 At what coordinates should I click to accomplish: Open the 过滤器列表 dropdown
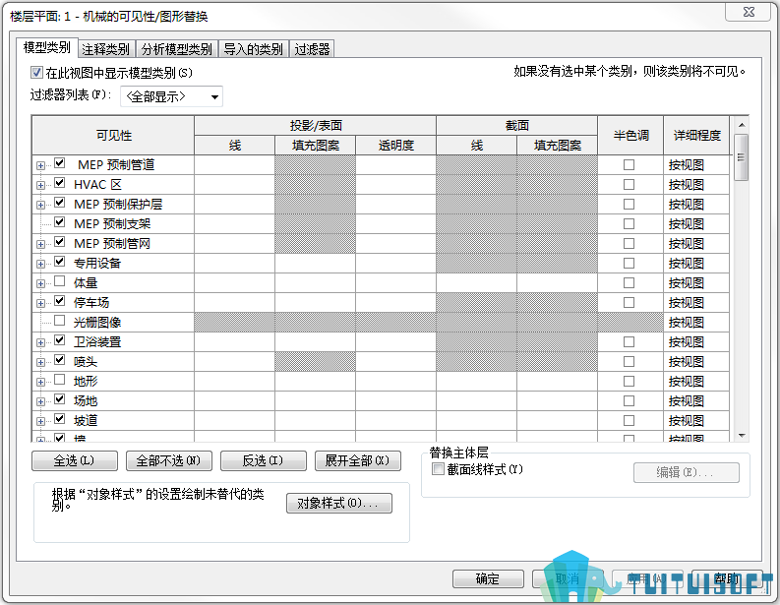click(171, 96)
